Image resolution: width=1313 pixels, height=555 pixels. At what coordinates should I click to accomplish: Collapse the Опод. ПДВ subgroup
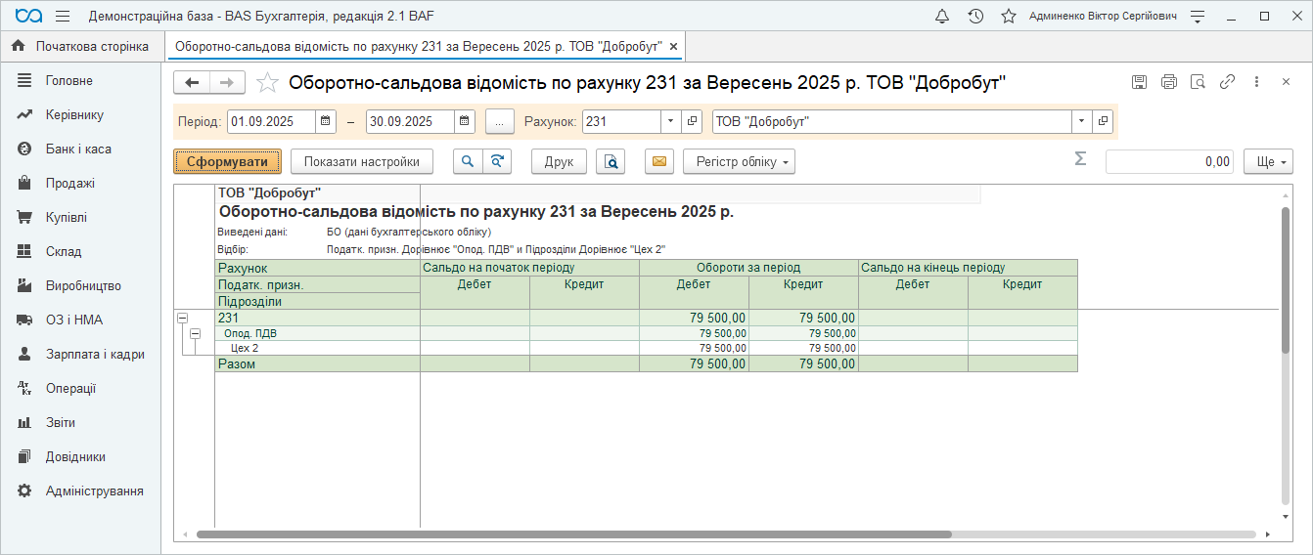pos(195,334)
